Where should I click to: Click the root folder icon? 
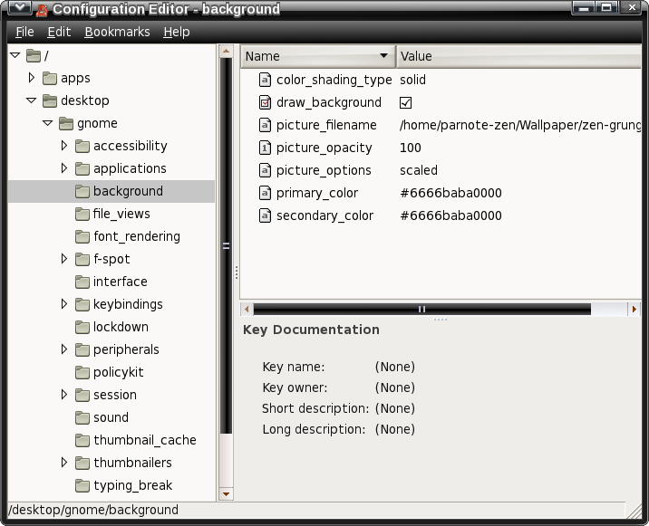click(34, 55)
